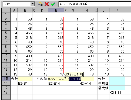Open the Function Wizard f(x) icon

(x=41, y=4)
